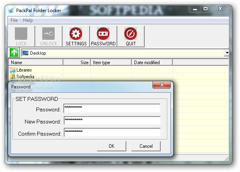Sort by Date modified column header
Viewport: 240px width, 172px height.
[x=152, y=63]
